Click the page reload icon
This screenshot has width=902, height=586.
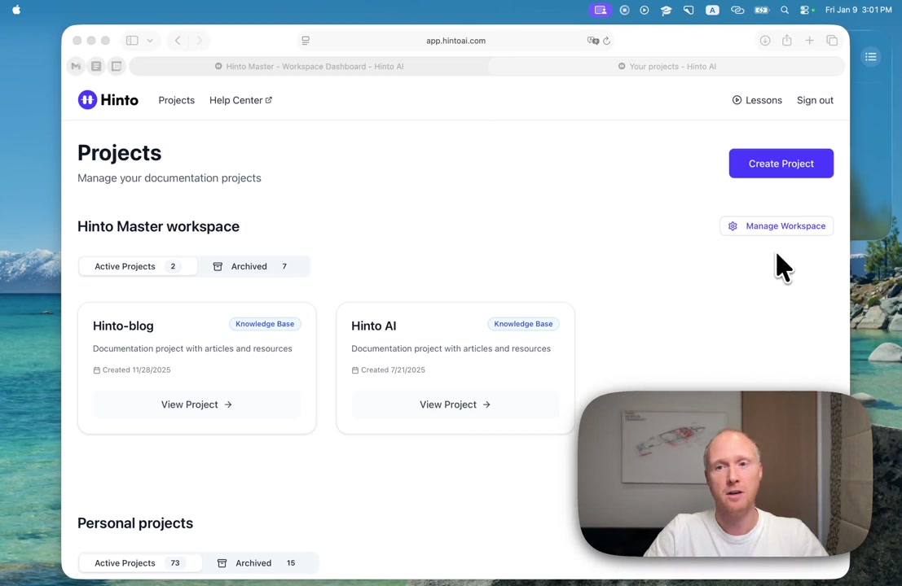click(607, 41)
